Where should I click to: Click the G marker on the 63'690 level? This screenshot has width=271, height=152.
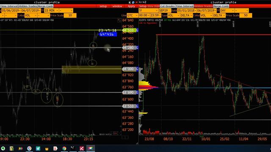137,92
